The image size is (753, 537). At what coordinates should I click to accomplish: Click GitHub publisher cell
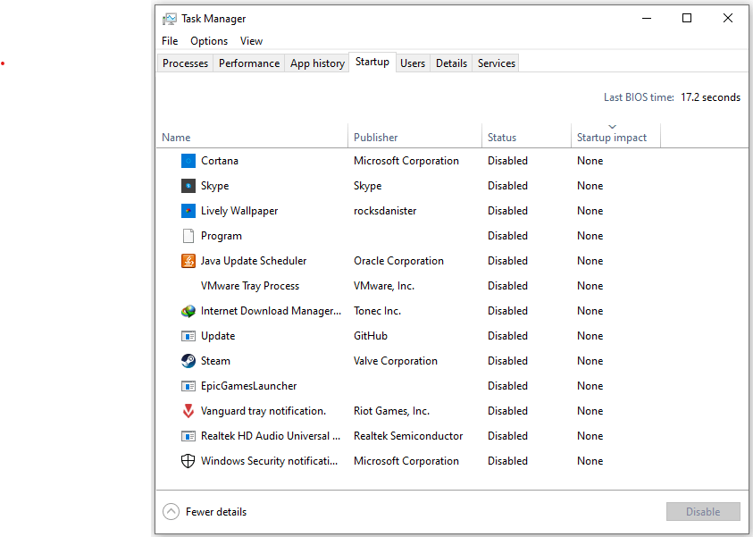(x=371, y=336)
